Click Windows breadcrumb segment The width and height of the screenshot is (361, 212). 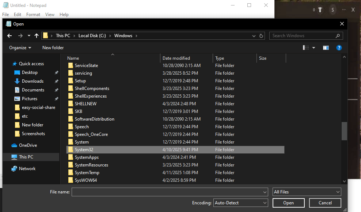click(123, 36)
